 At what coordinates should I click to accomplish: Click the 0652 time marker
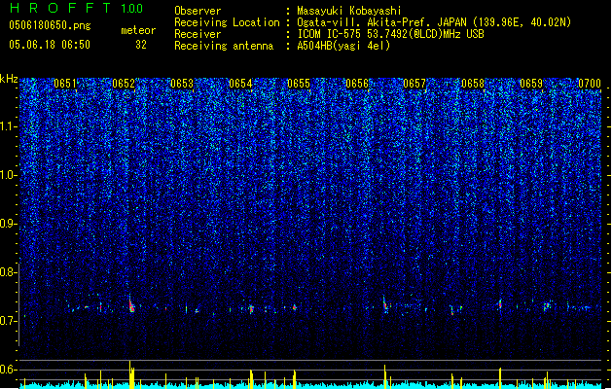tap(124, 84)
